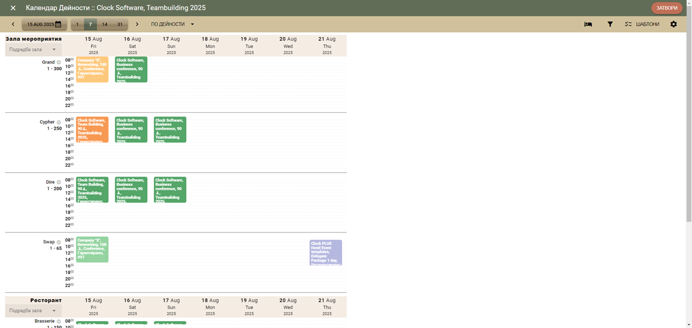Expand the ПО ДЕЙНОСТИ dropdown
This screenshot has height=328, width=692.
tap(172, 24)
